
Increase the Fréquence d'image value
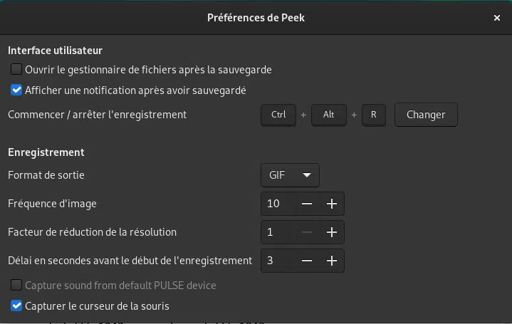pyautogui.click(x=331, y=204)
